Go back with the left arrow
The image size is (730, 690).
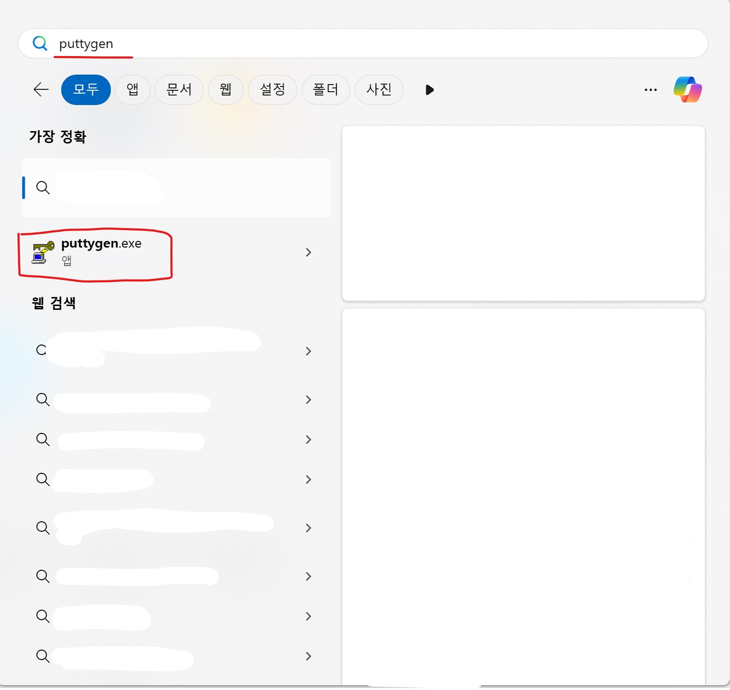point(41,89)
